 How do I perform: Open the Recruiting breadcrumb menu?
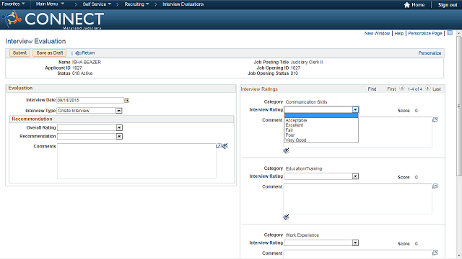pos(136,4)
